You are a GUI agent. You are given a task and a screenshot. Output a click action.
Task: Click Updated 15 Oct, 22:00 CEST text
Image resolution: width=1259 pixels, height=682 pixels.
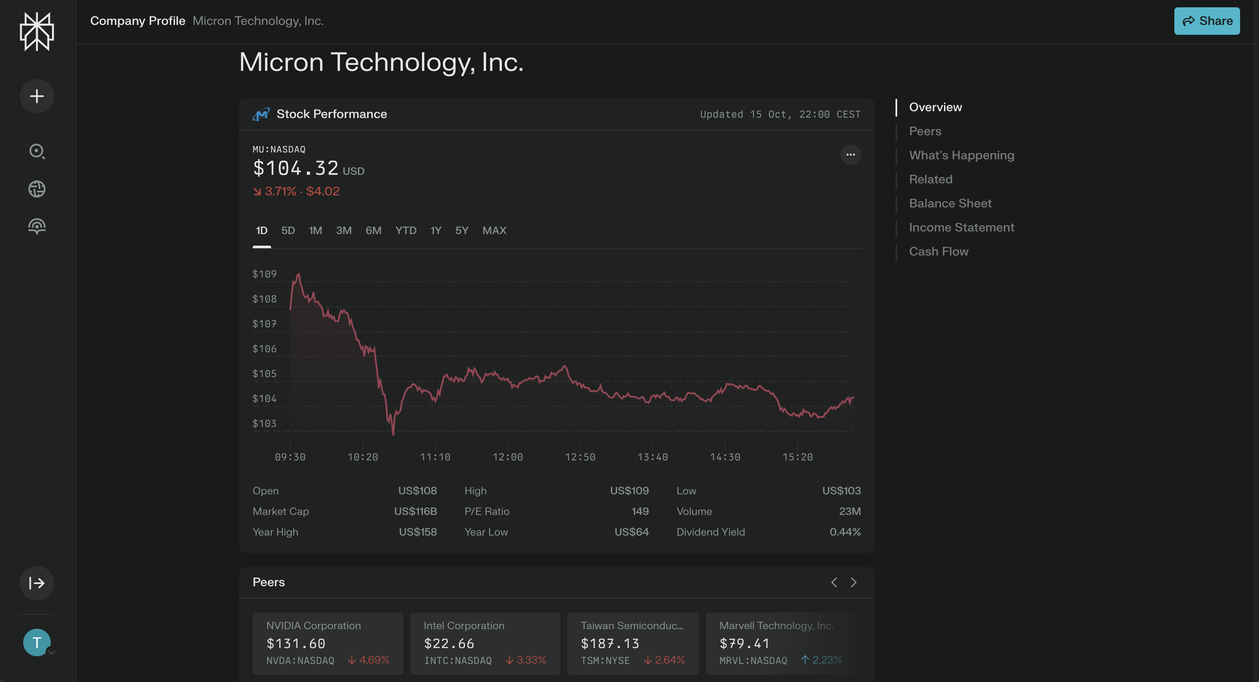pyautogui.click(x=780, y=114)
